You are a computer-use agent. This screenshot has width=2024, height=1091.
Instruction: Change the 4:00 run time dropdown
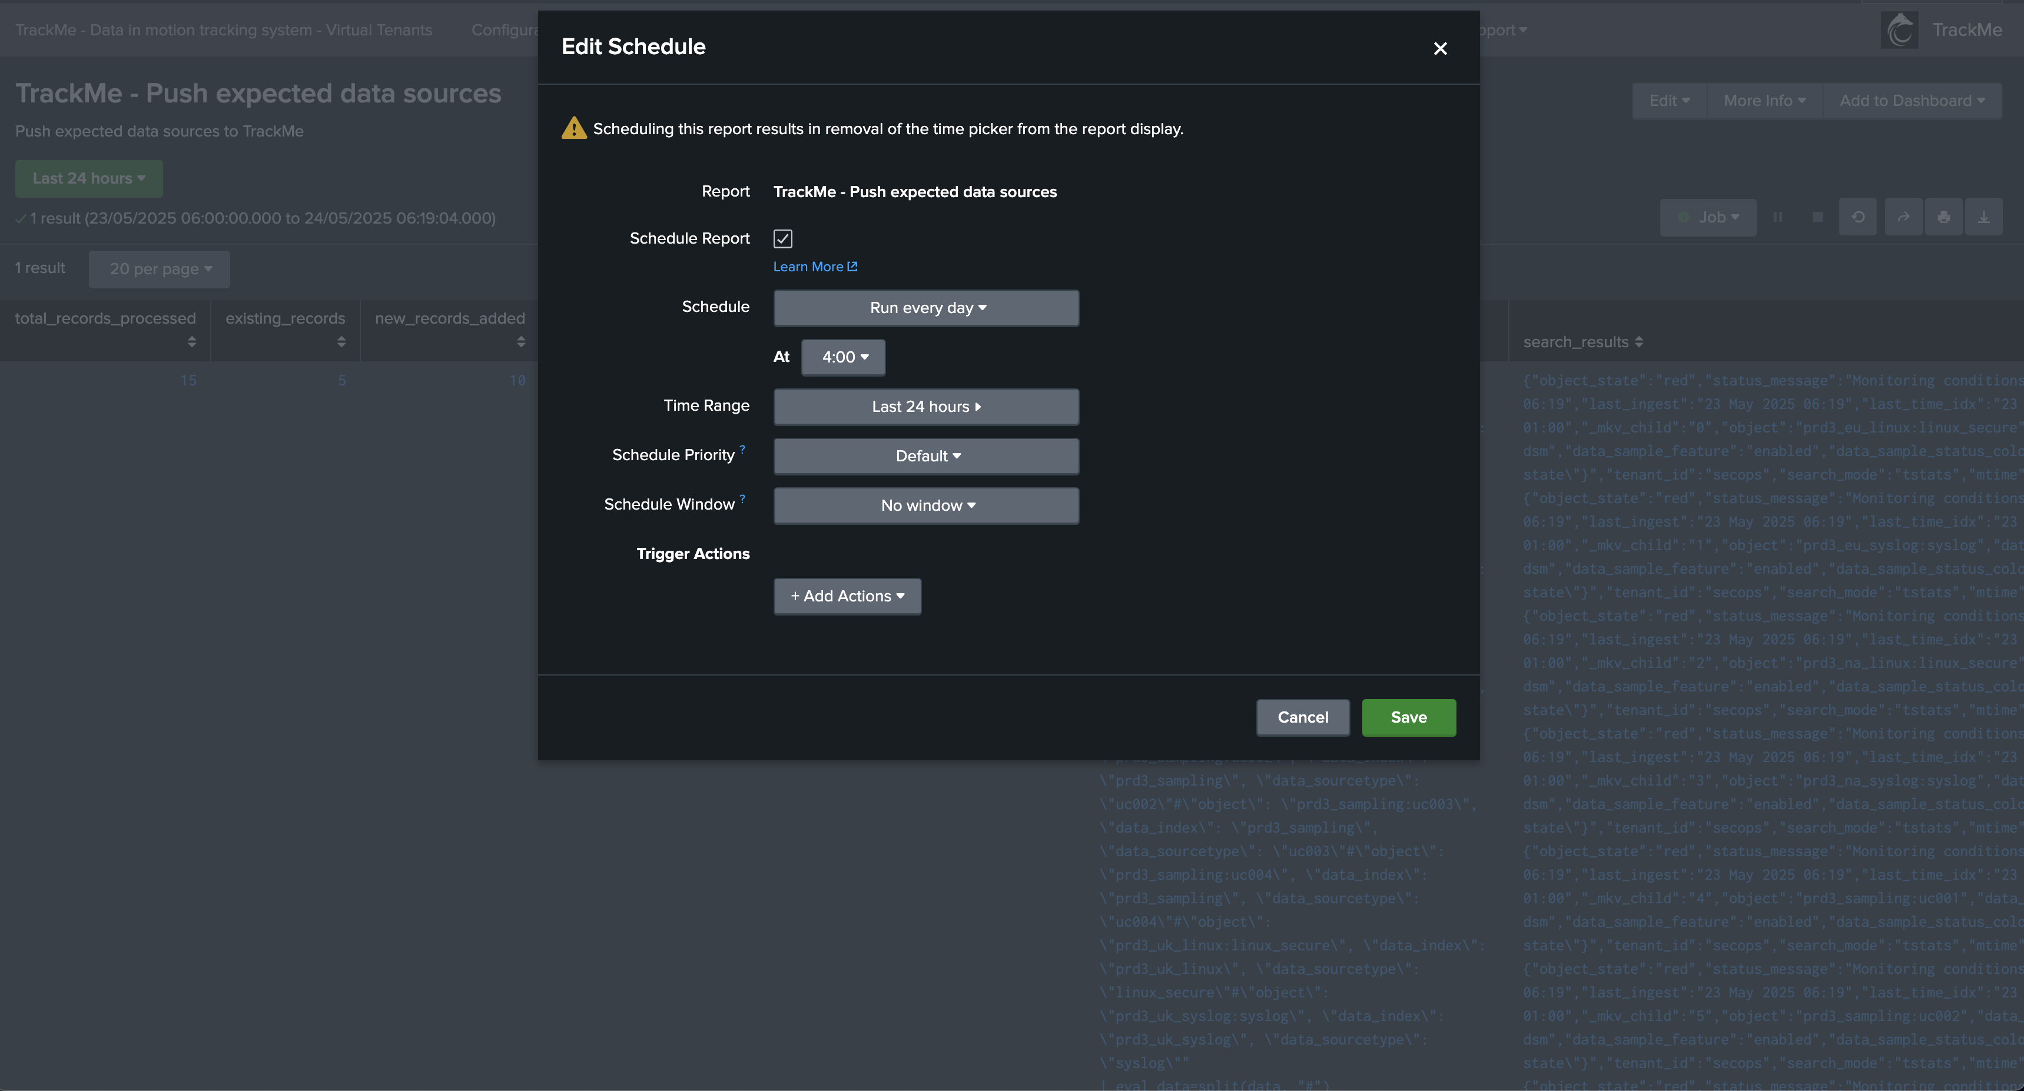[843, 357]
